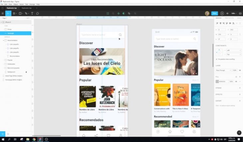Go to the recent files home icon
Viewport: 243px width, 142px height.
[2, 8]
